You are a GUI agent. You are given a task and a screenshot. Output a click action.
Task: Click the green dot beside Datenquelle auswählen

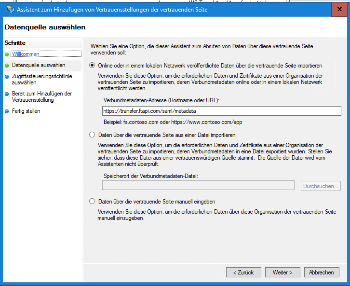point(7,65)
